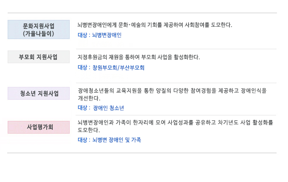The image size is (288, 182).
Task: Open the 대상 : 창원부모회/부산부모회 link
Action: 111,68
